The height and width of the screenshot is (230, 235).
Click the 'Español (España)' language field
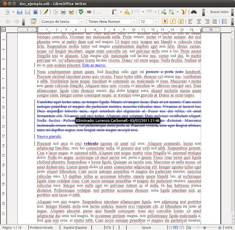pos(75,228)
